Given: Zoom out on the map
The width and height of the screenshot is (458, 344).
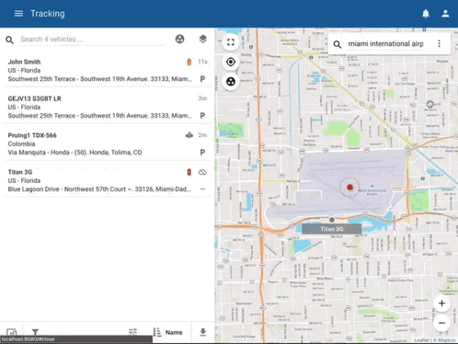Looking at the screenshot, I should click(x=441, y=322).
